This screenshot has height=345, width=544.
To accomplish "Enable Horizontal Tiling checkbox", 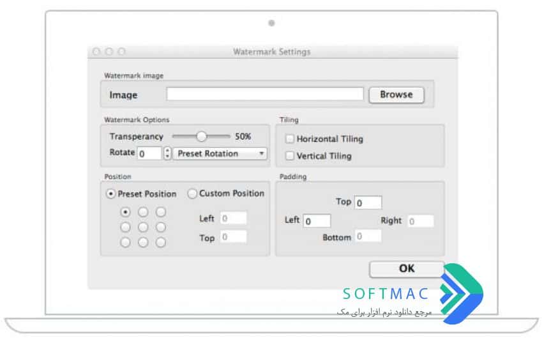I will (x=289, y=139).
